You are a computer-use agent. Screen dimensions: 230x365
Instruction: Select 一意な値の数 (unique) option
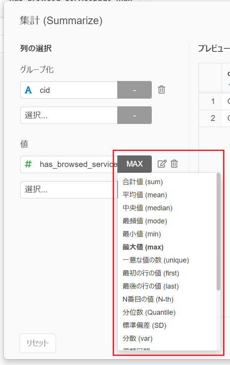[x=156, y=260]
